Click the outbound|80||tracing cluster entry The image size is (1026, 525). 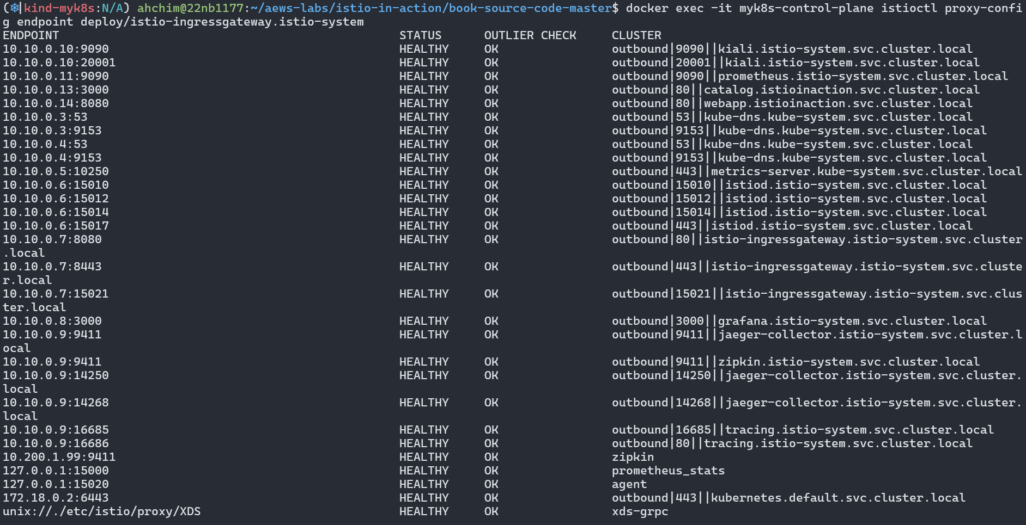[792, 443]
